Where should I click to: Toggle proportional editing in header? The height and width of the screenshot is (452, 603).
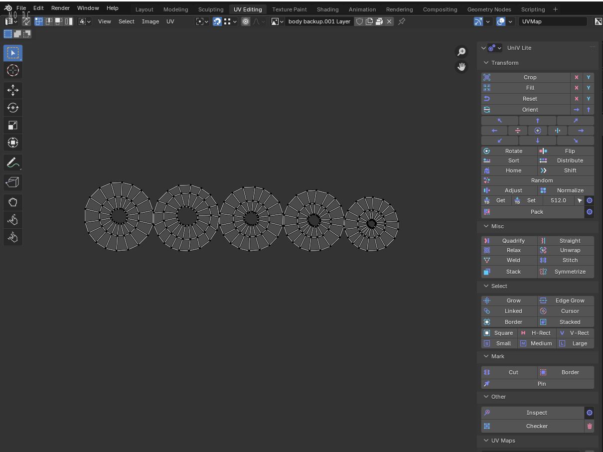click(x=245, y=21)
